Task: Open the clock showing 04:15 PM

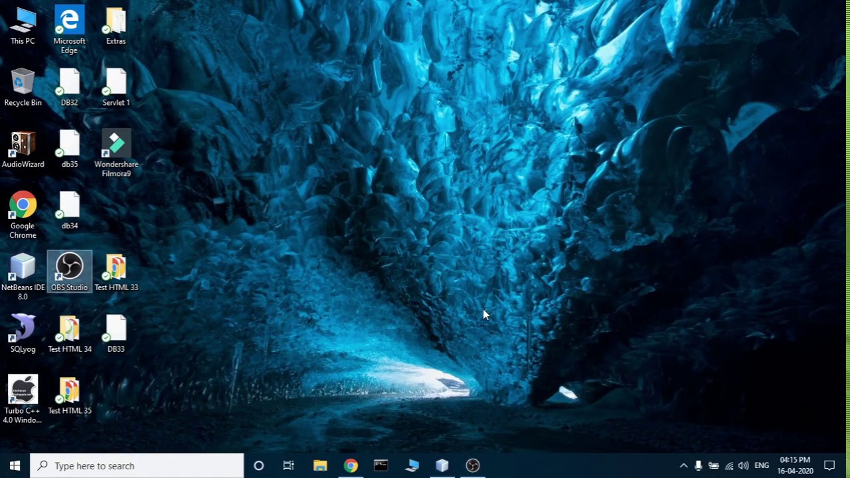Action: (x=796, y=465)
